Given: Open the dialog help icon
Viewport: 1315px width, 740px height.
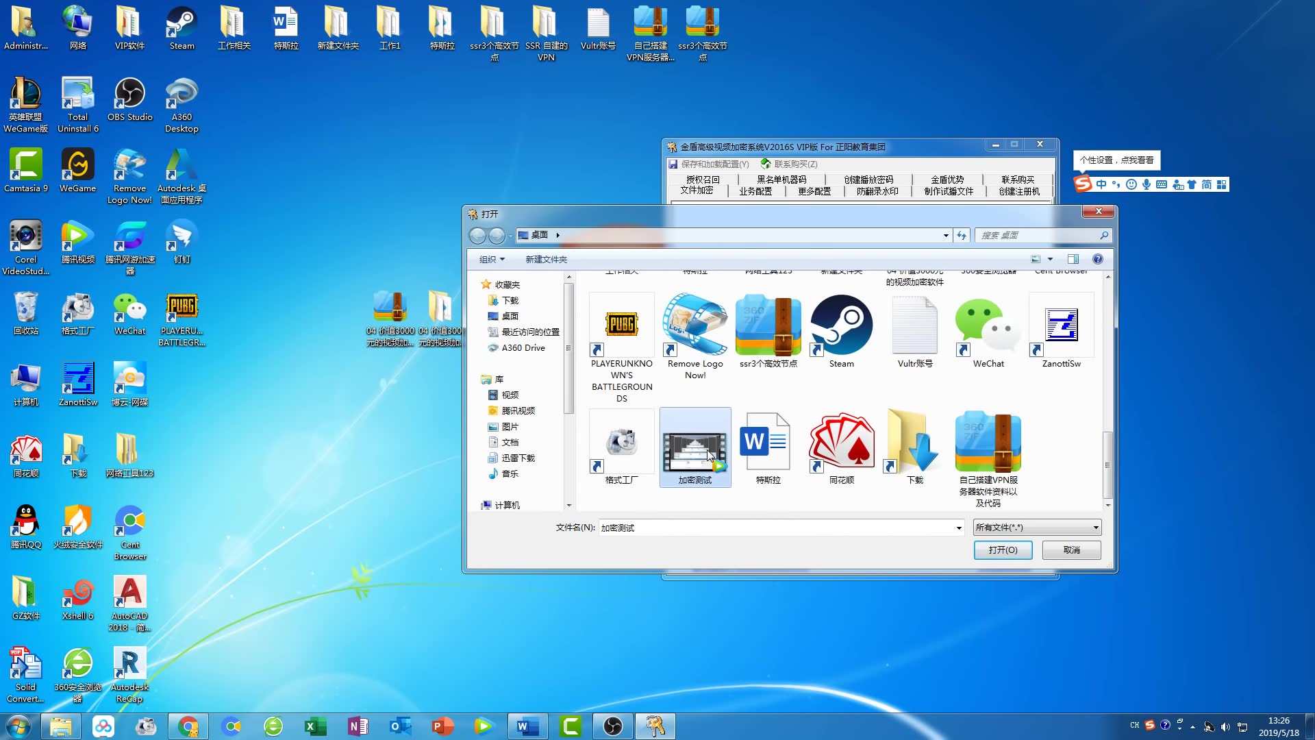Looking at the screenshot, I should point(1098,259).
